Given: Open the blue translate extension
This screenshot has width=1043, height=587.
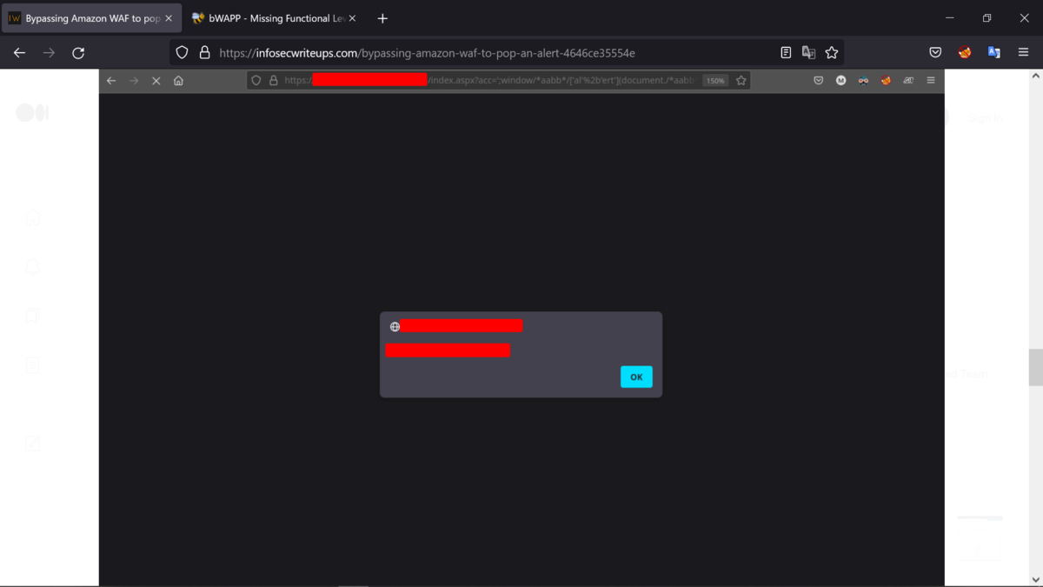Looking at the screenshot, I should click(x=994, y=53).
